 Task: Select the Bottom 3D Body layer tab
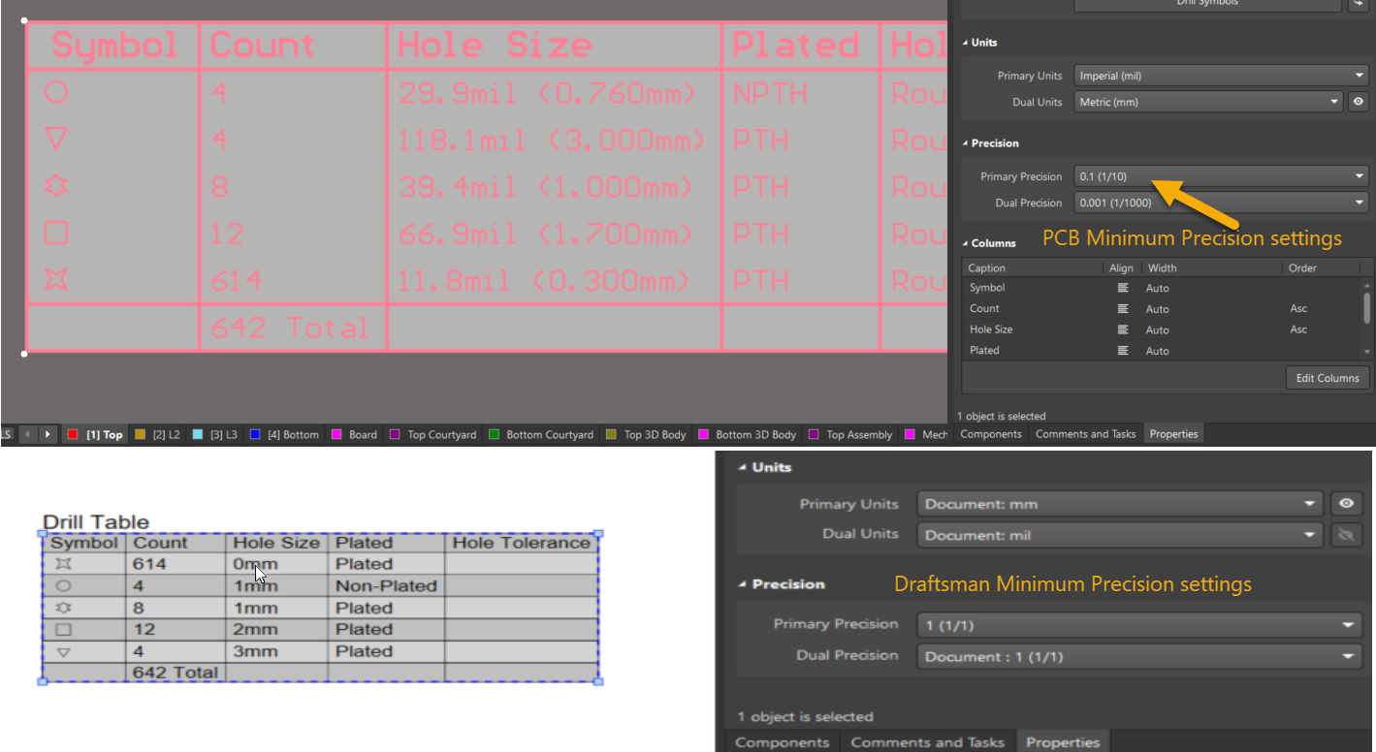[749, 435]
